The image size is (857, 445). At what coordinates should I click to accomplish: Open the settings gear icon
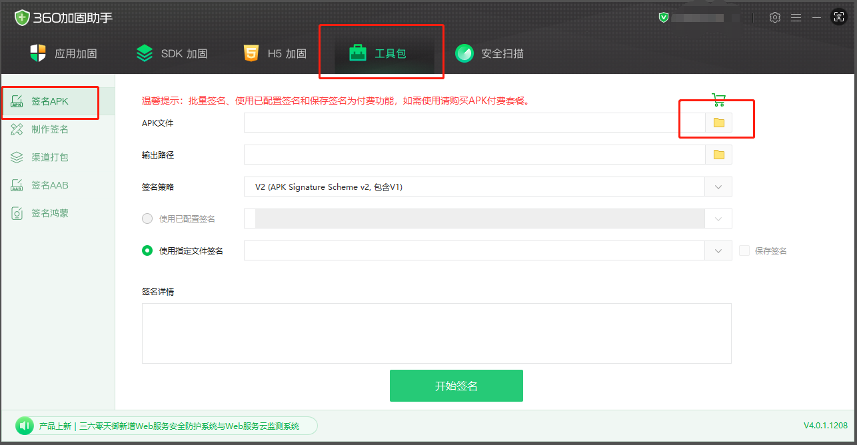coord(775,17)
